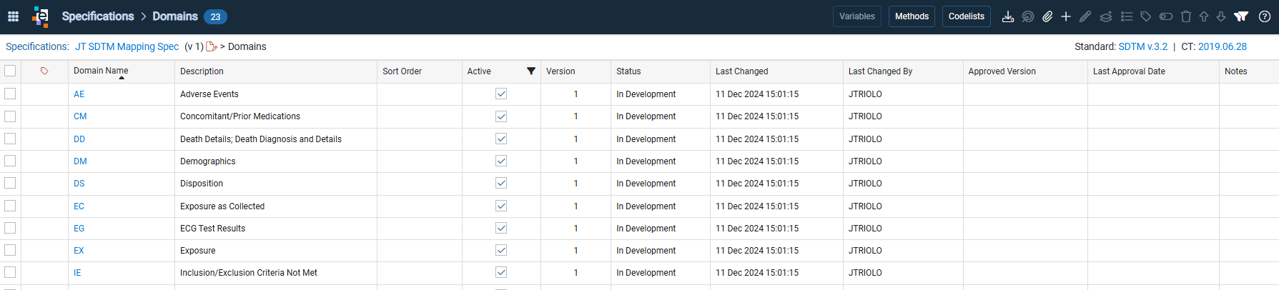Open the SDTM v.3.2 standard link

[1142, 46]
